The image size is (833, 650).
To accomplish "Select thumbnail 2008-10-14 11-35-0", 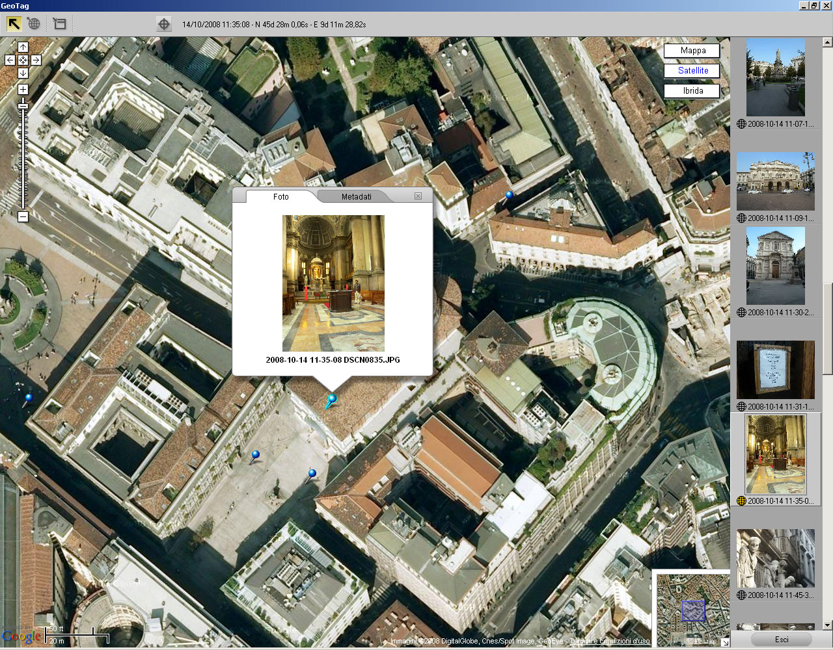I will [775, 454].
